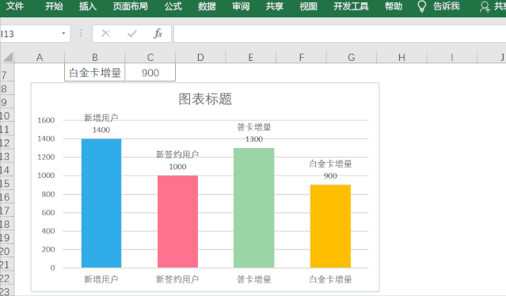Switch to the 视图 tab

(309, 6)
